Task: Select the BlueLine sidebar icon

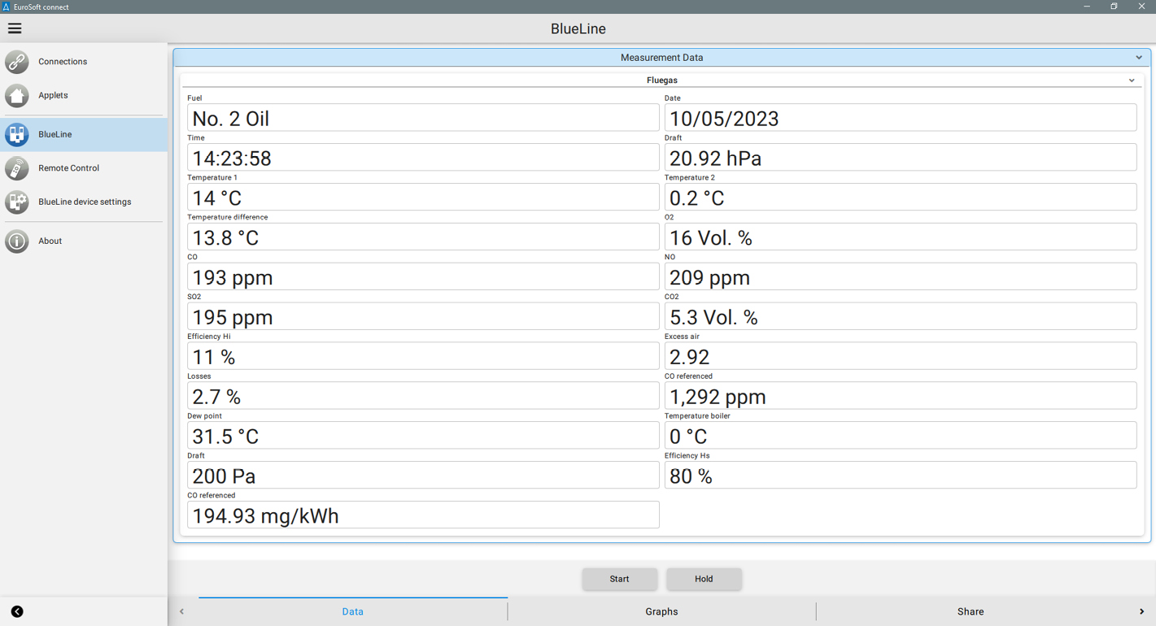Action: tap(17, 134)
